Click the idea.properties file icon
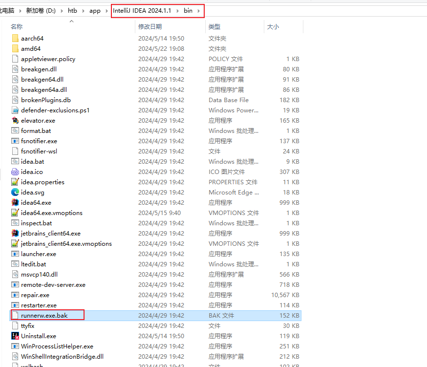 pyautogui.click(x=15, y=182)
